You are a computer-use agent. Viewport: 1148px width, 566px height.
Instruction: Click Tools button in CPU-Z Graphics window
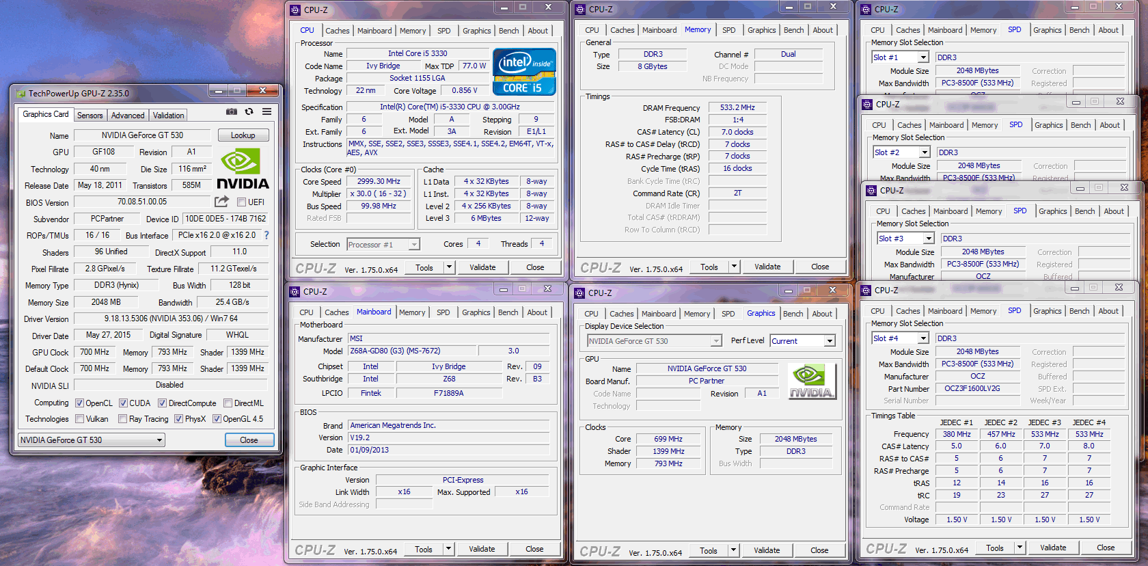pos(709,550)
